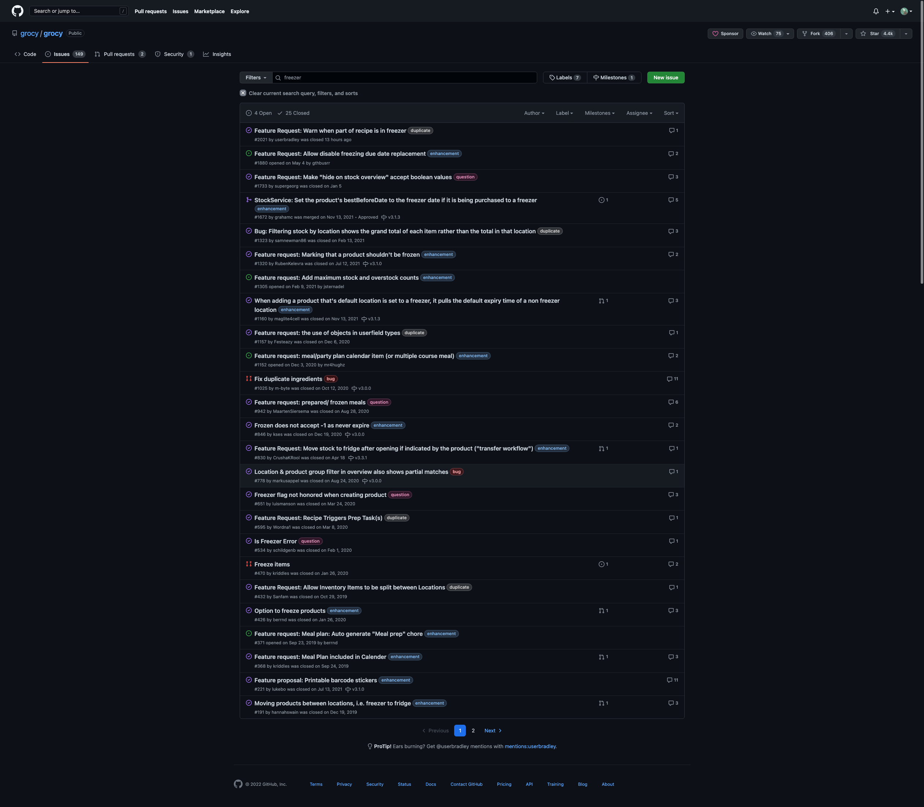This screenshot has height=807, width=924.
Task: Expand the Sort dropdown menu
Action: 671,113
